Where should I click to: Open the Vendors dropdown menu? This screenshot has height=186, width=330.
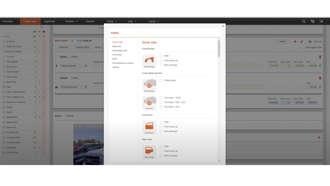[71, 21]
